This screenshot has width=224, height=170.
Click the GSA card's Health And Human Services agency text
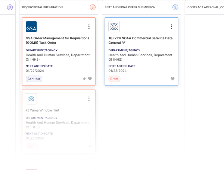pyautogui.click(x=57, y=57)
